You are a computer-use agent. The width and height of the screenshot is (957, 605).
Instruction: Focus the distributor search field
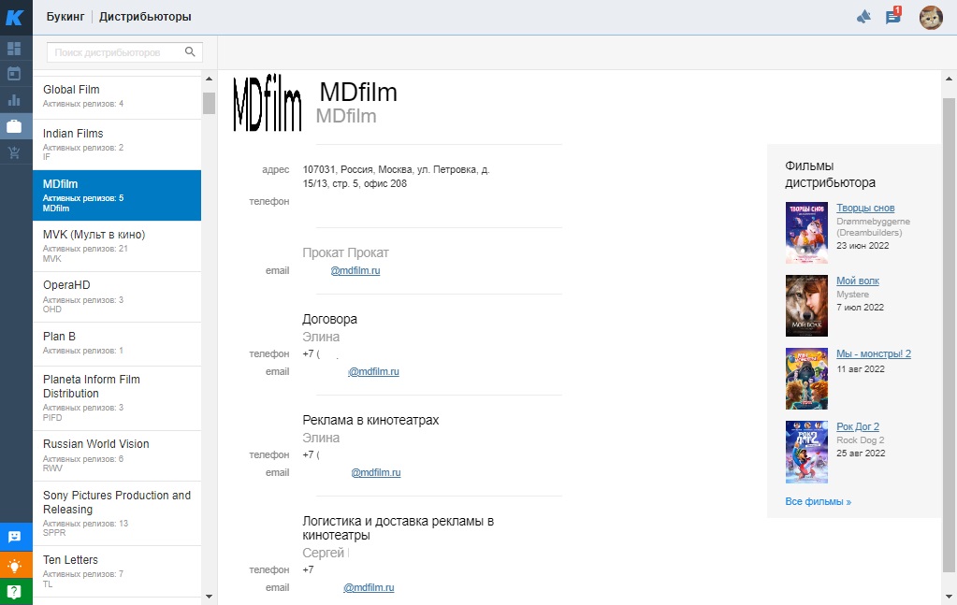(124, 51)
